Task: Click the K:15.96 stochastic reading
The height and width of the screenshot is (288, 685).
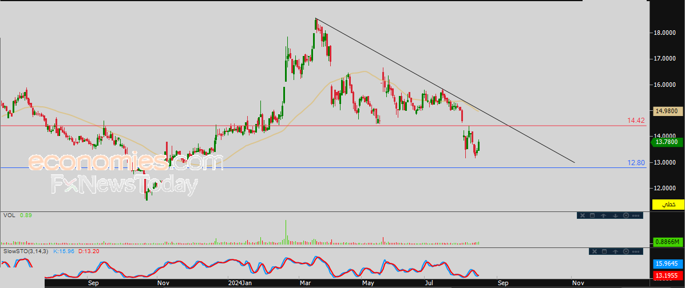Action: (64, 252)
